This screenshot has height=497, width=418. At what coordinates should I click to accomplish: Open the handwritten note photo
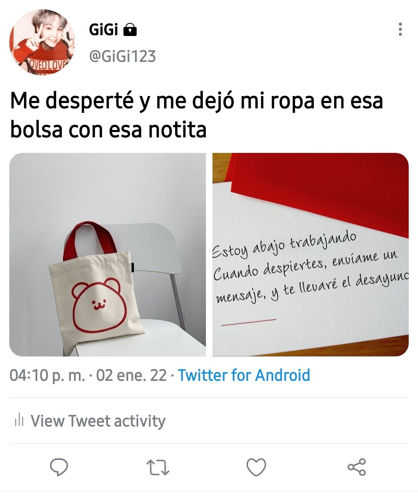[310, 255]
